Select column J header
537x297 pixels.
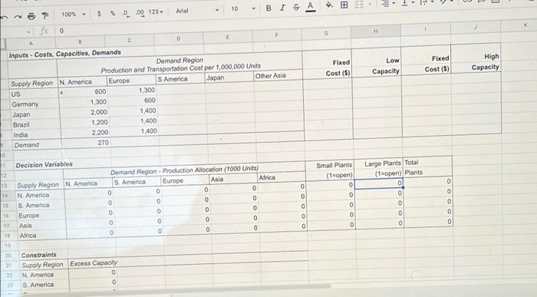[476, 27]
